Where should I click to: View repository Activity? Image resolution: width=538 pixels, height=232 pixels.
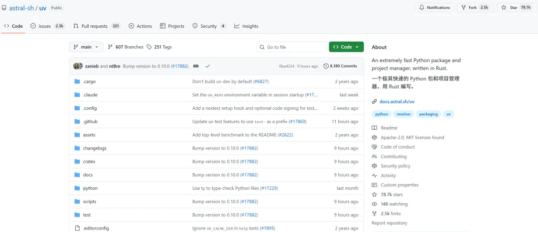tap(384, 175)
